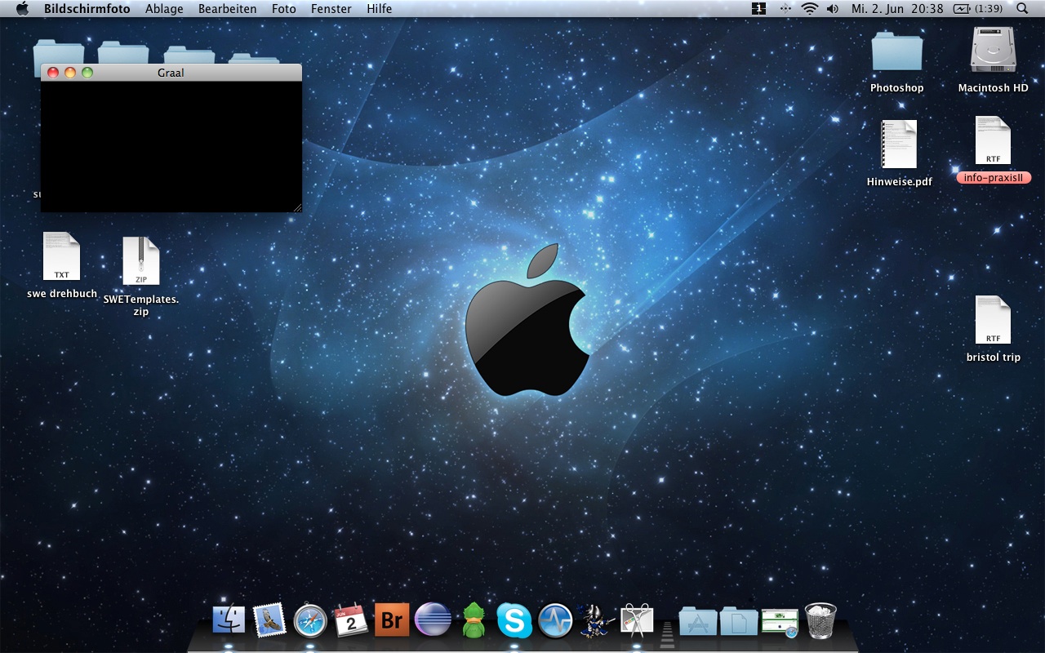Image resolution: width=1045 pixels, height=653 pixels.
Task: Click the Graal window title bar
Action: [x=171, y=73]
